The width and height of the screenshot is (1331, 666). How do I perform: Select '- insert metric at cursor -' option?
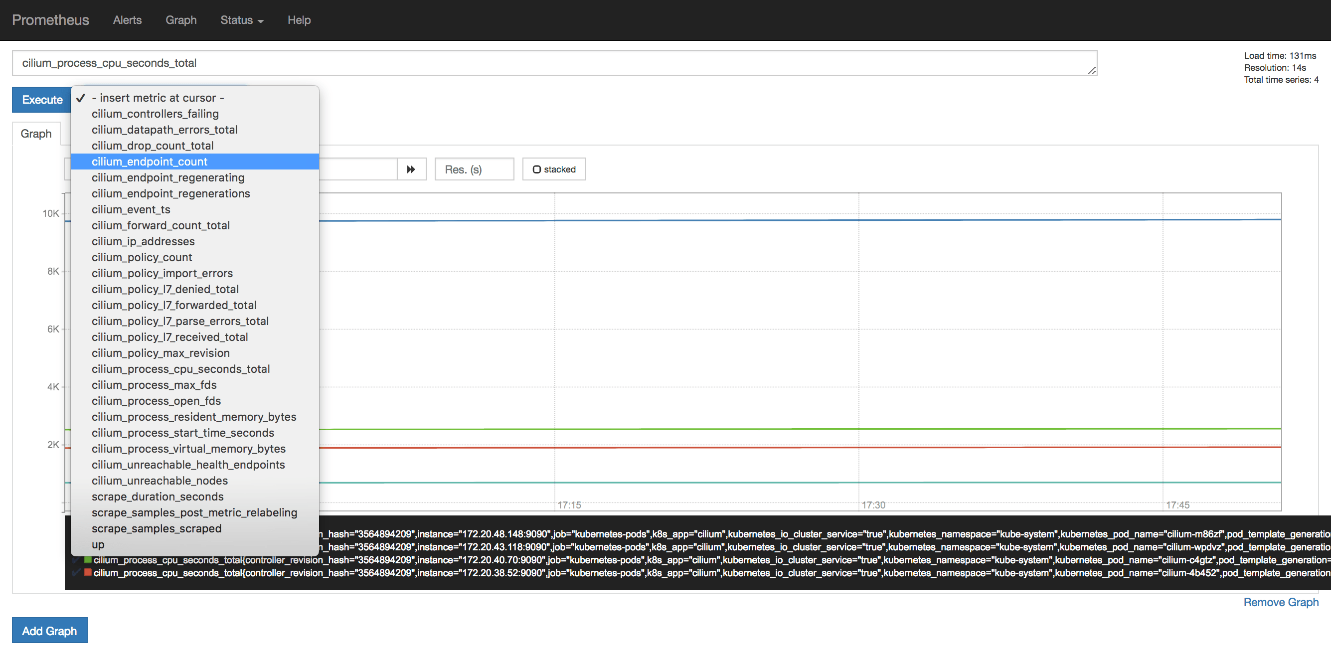[195, 98]
